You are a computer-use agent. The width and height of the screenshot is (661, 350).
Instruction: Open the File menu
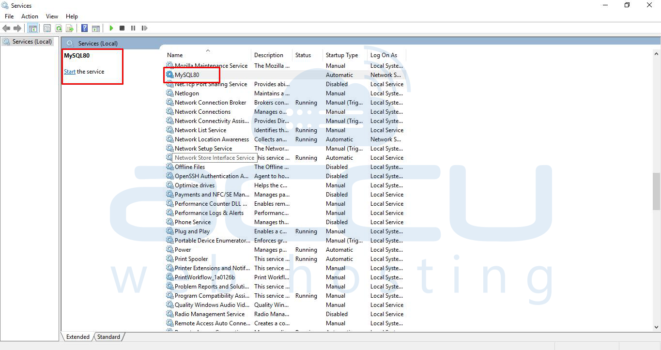(x=9, y=16)
